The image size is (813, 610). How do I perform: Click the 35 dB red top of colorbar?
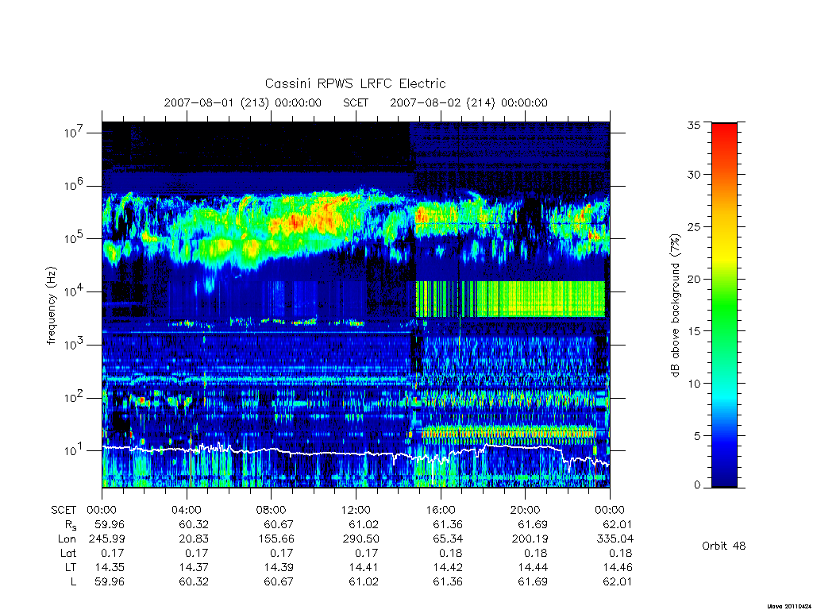724,125
